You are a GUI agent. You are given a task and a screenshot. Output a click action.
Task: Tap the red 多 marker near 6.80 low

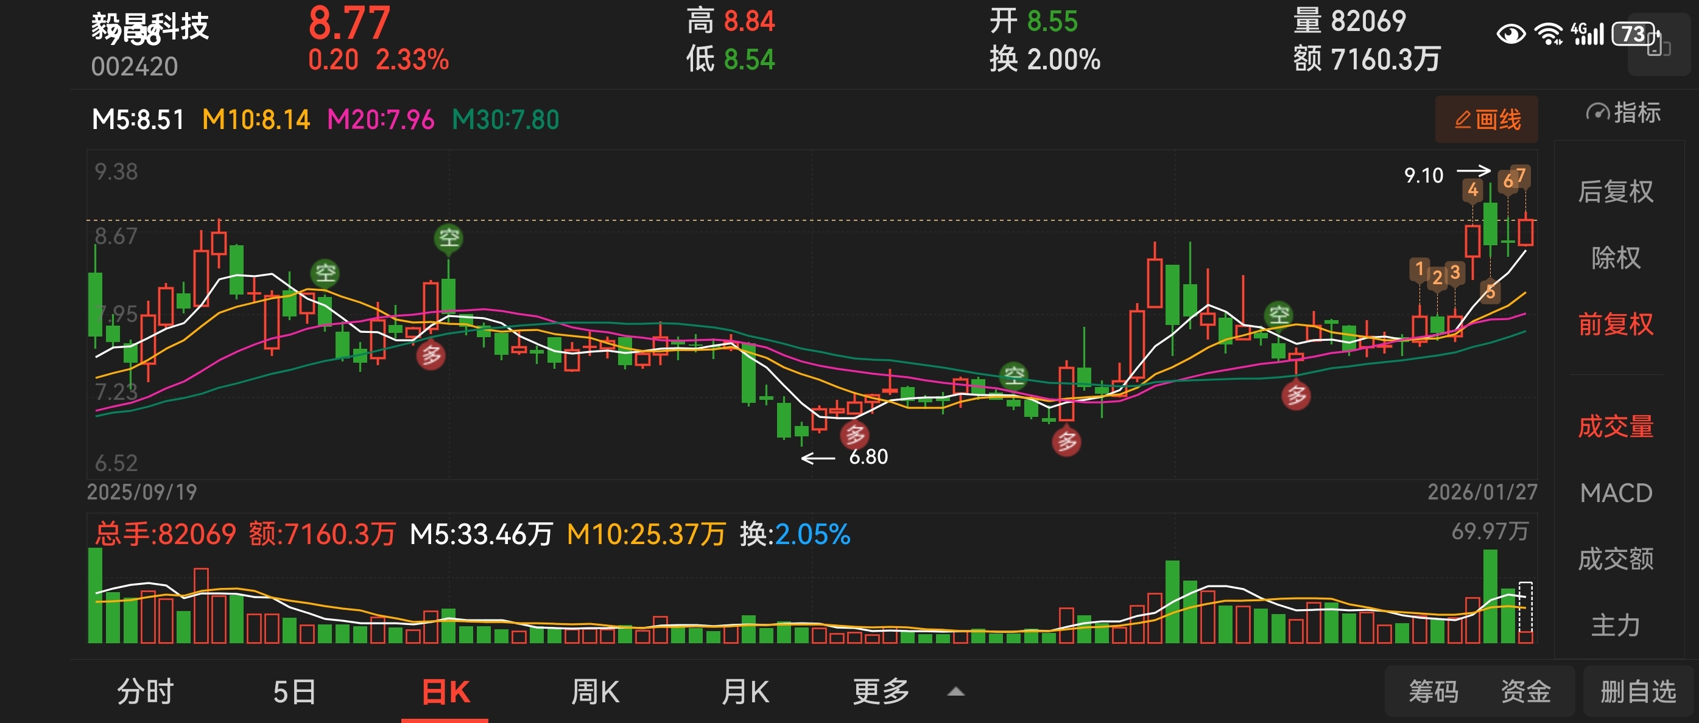pos(856,435)
